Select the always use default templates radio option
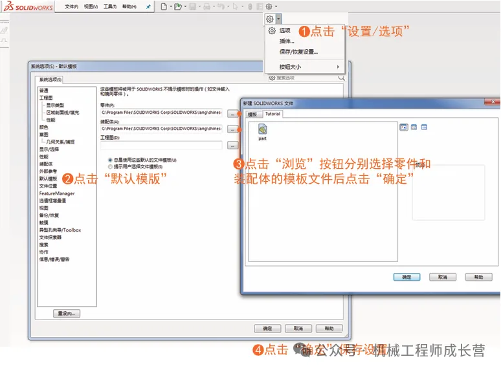Viewport: 501px width, 370px height. point(110,160)
